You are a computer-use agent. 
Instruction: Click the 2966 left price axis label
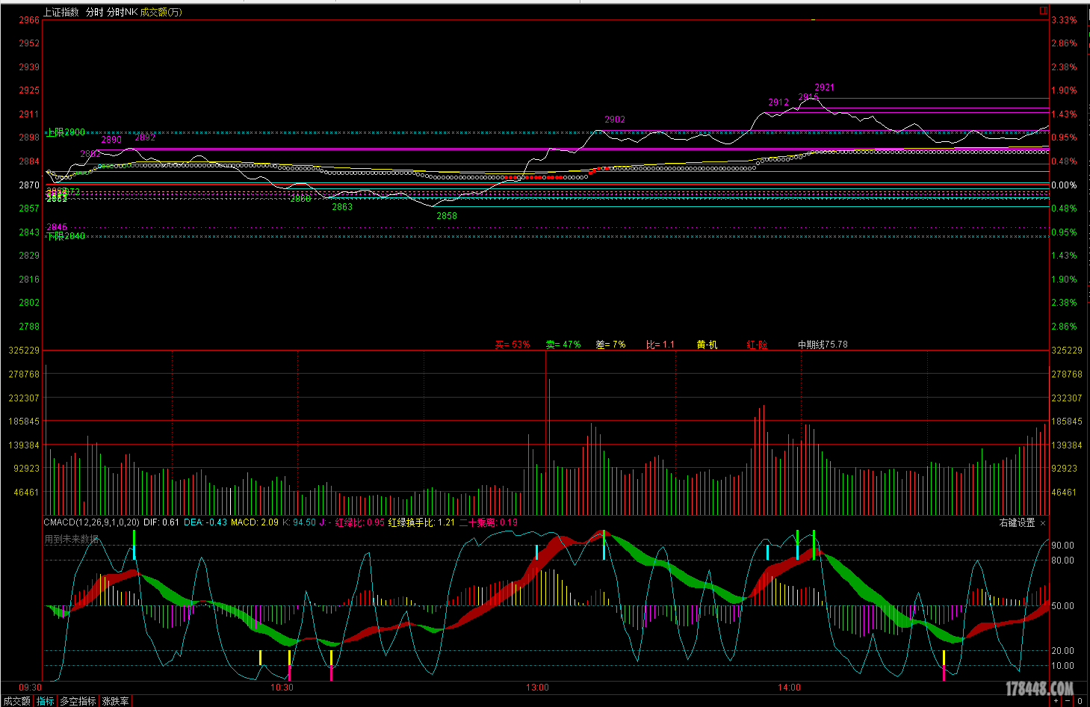pyautogui.click(x=29, y=20)
